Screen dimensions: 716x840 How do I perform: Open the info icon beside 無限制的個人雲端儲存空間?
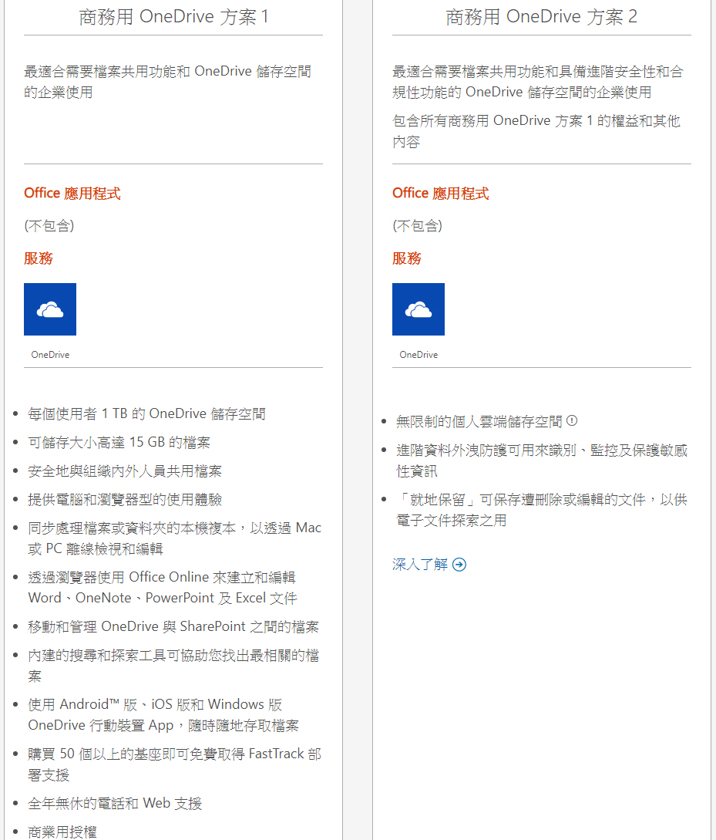click(572, 421)
